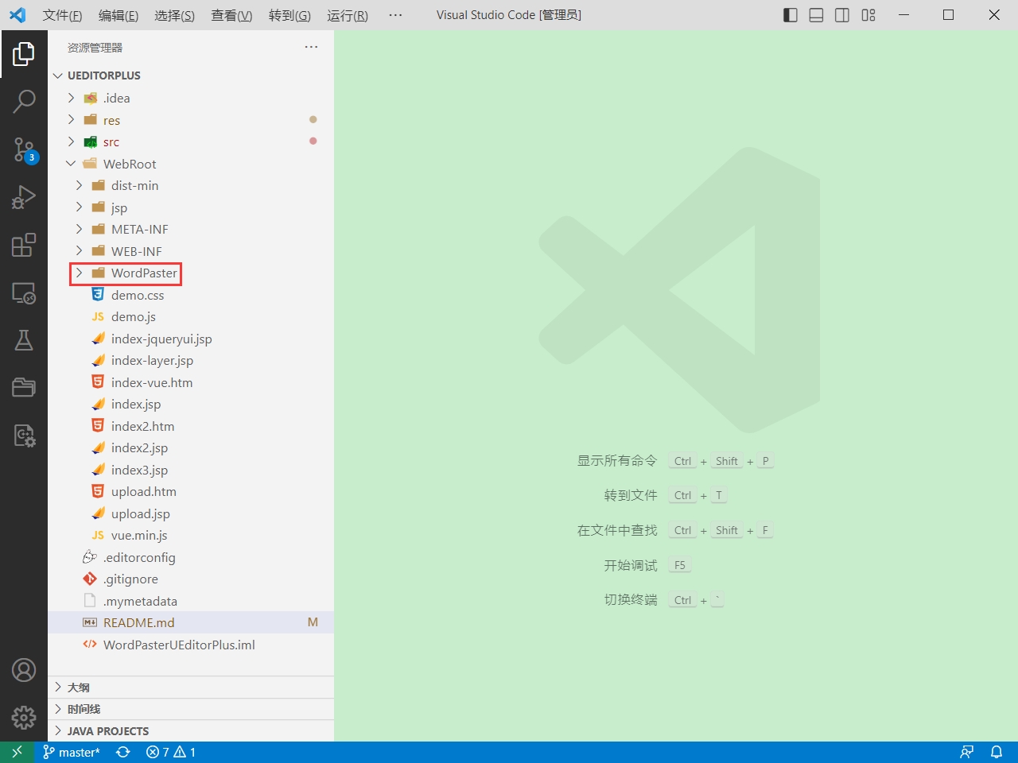Expand the Timeline (时间线) section

pos(191,709)
